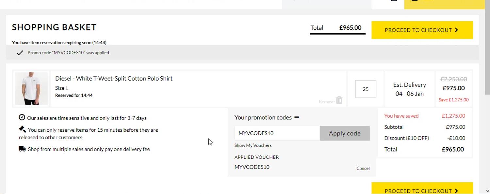
Task: Click the 'Reserved for 14:44' text
Action: (74, 95)
